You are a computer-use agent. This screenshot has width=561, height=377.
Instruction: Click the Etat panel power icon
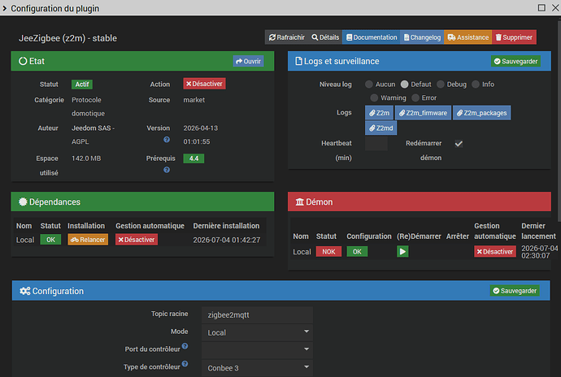(x=23, y=61)
